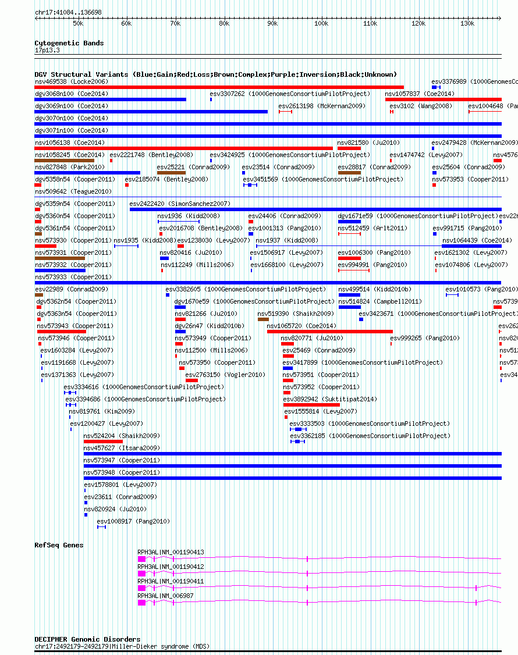Screen dimensions: 518x655
Task: Select nsv524204 (Shaikh2009) loss variant
Action: 103,441
